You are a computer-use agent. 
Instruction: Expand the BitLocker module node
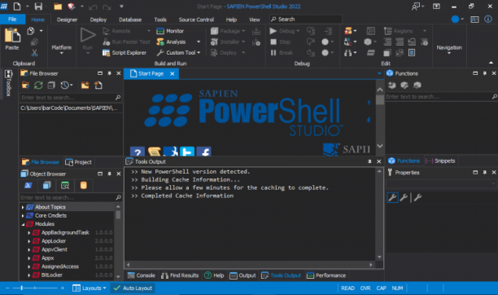(29, 275)
